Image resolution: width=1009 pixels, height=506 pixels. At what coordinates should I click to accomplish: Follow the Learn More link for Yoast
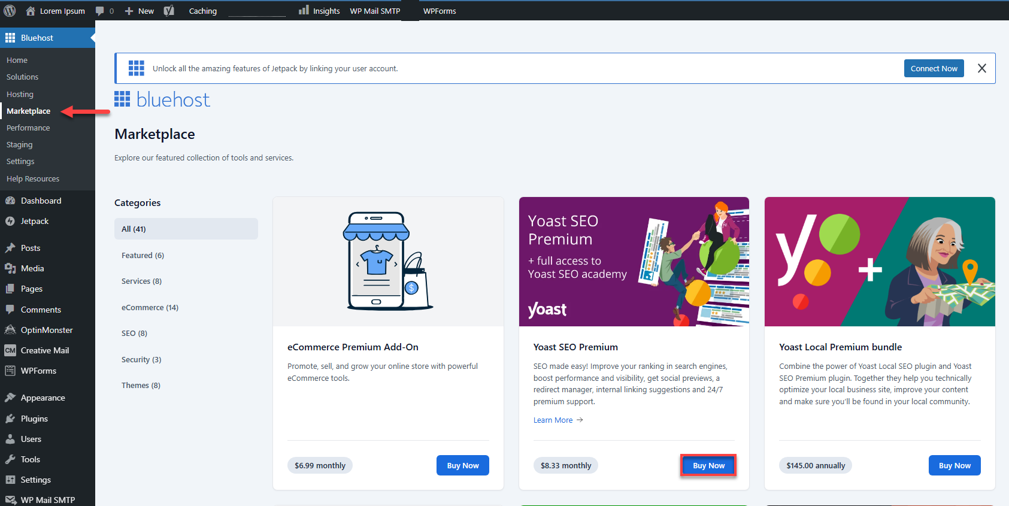(x=558, y=420)
